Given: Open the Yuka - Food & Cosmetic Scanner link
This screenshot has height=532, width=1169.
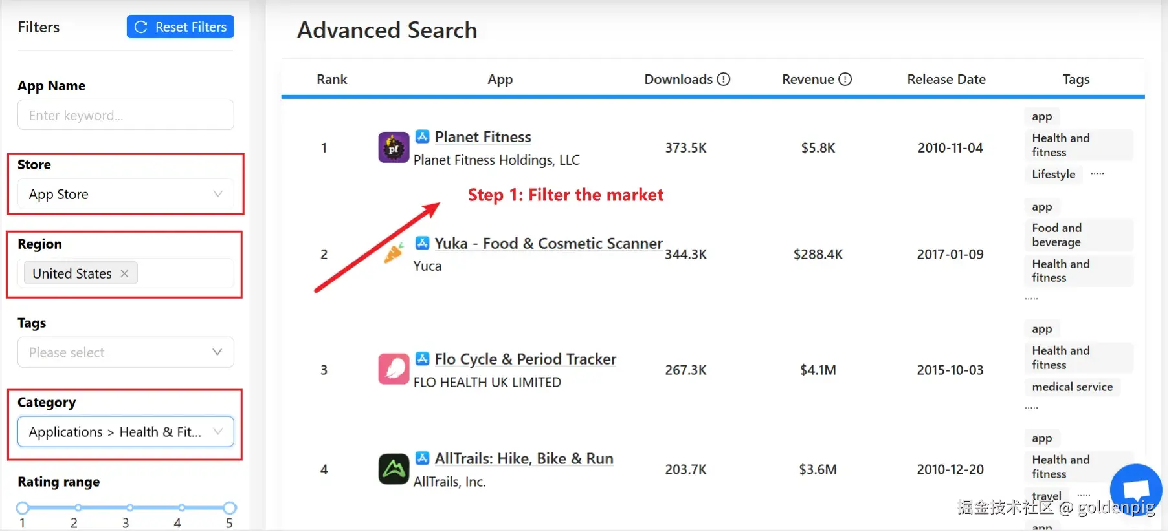Looking at the screenshot, I should (x=548, y=243).
